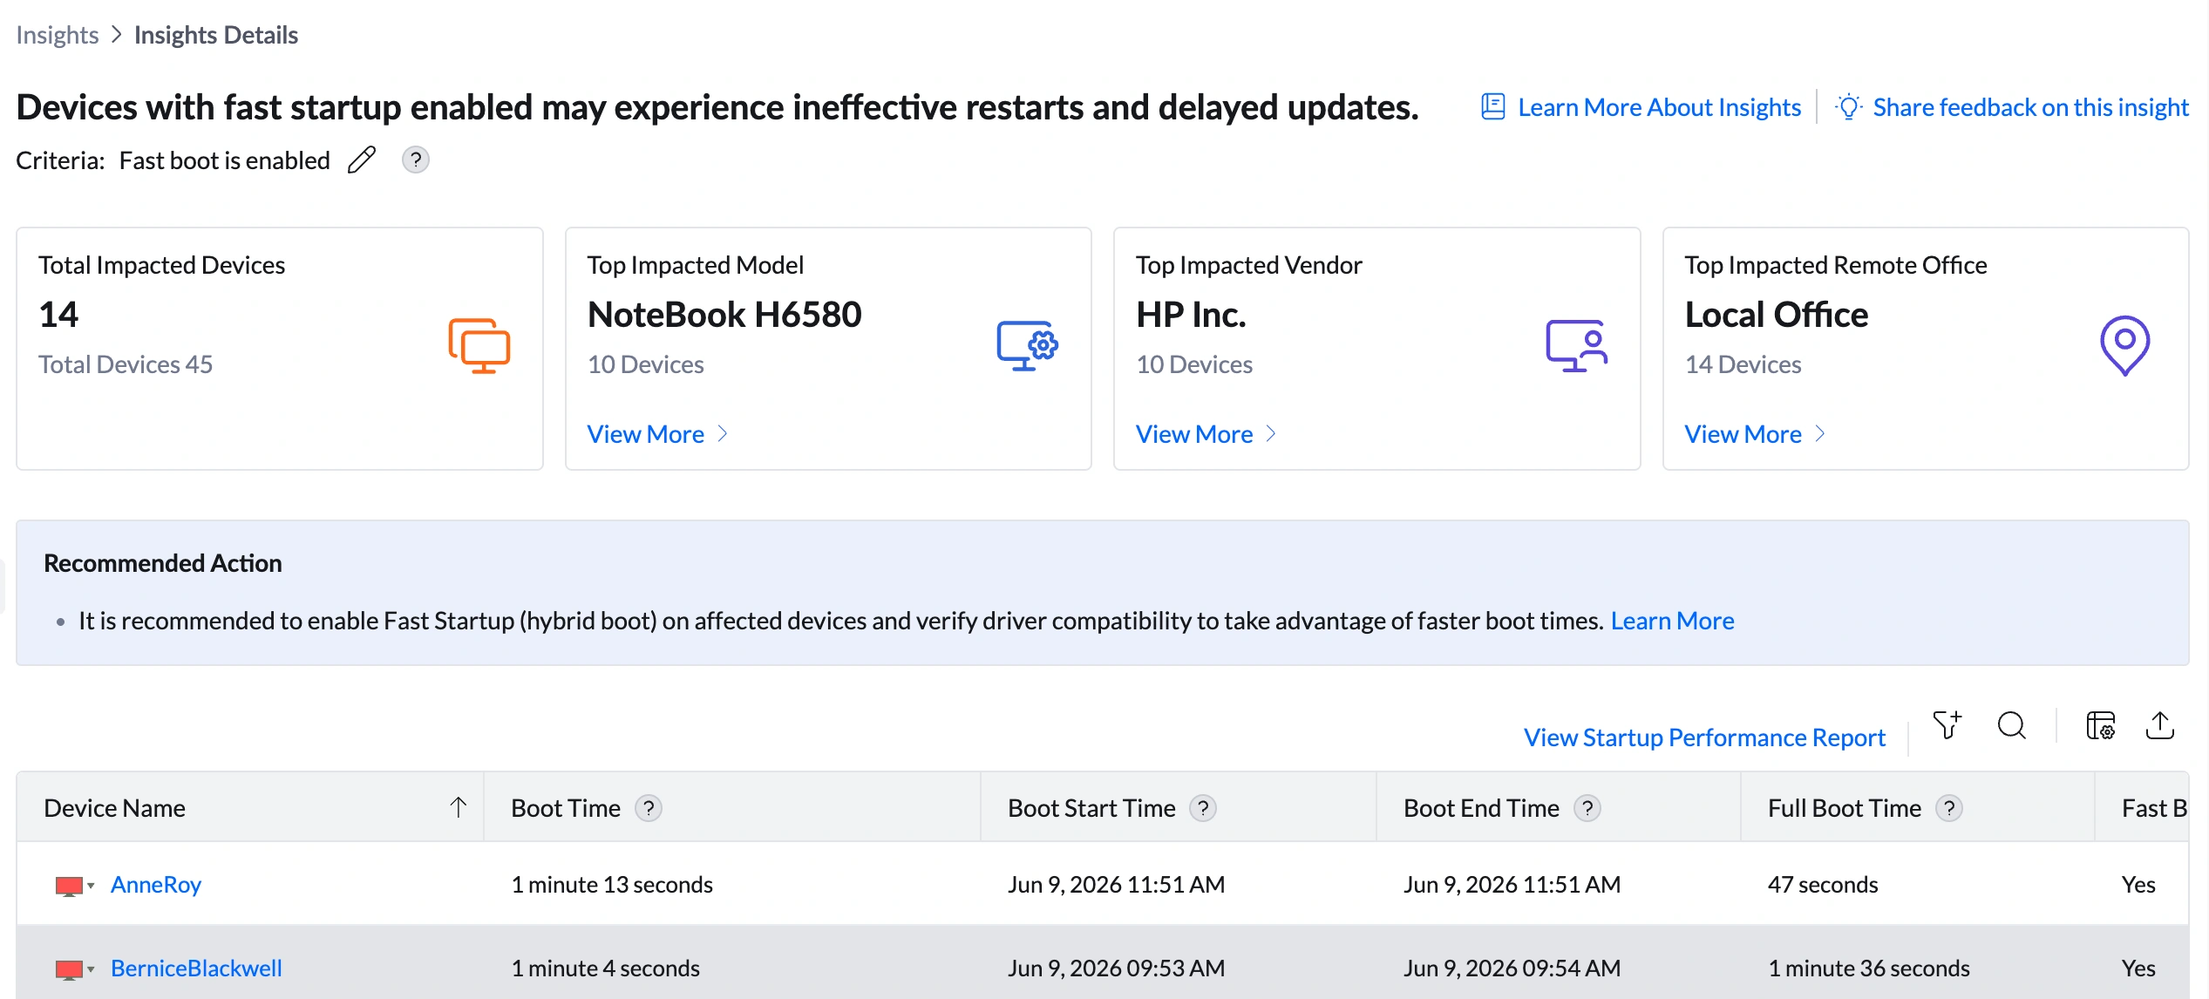Click the '14' total impacted devices count
The width and height of the screenshot is (2209, 999).
click(x=58, y=315)
